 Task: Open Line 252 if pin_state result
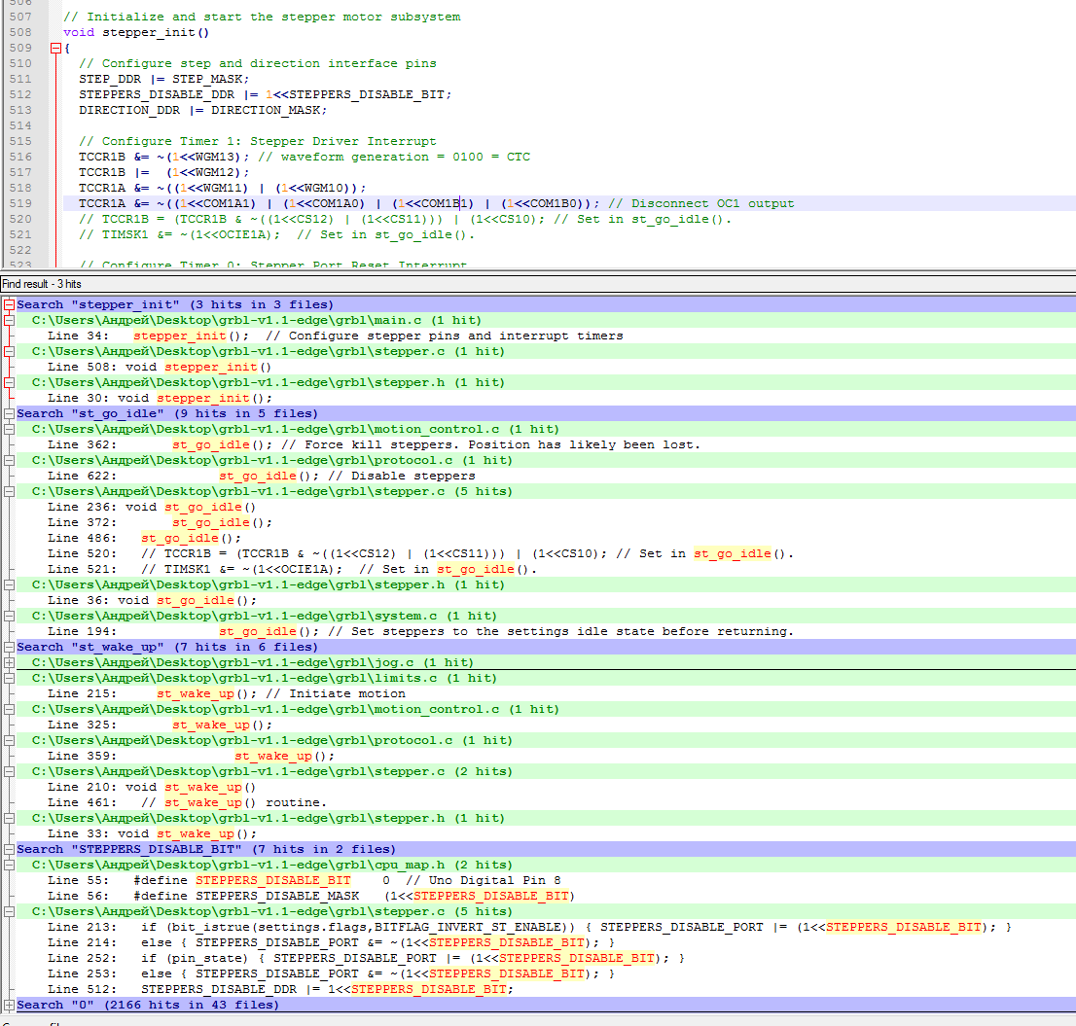pos(366,958)
